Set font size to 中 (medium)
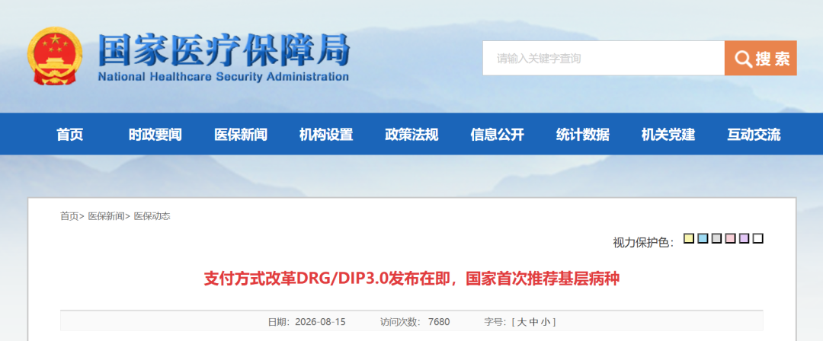 (533, 321)
